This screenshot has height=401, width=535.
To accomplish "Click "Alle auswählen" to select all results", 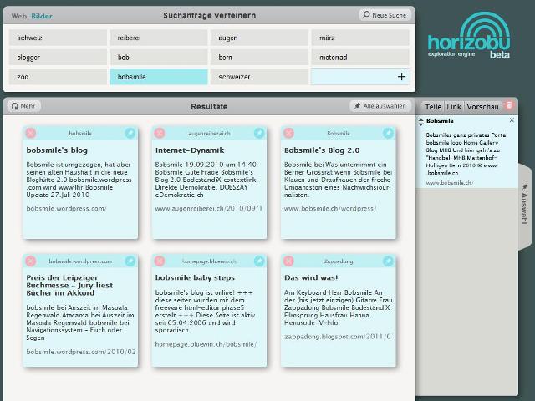I will [x=380, y=106].
